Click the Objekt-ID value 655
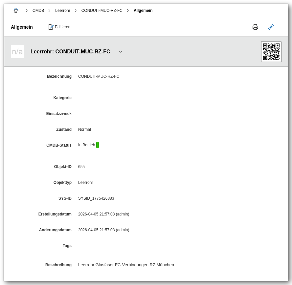 tap(81, 167)
